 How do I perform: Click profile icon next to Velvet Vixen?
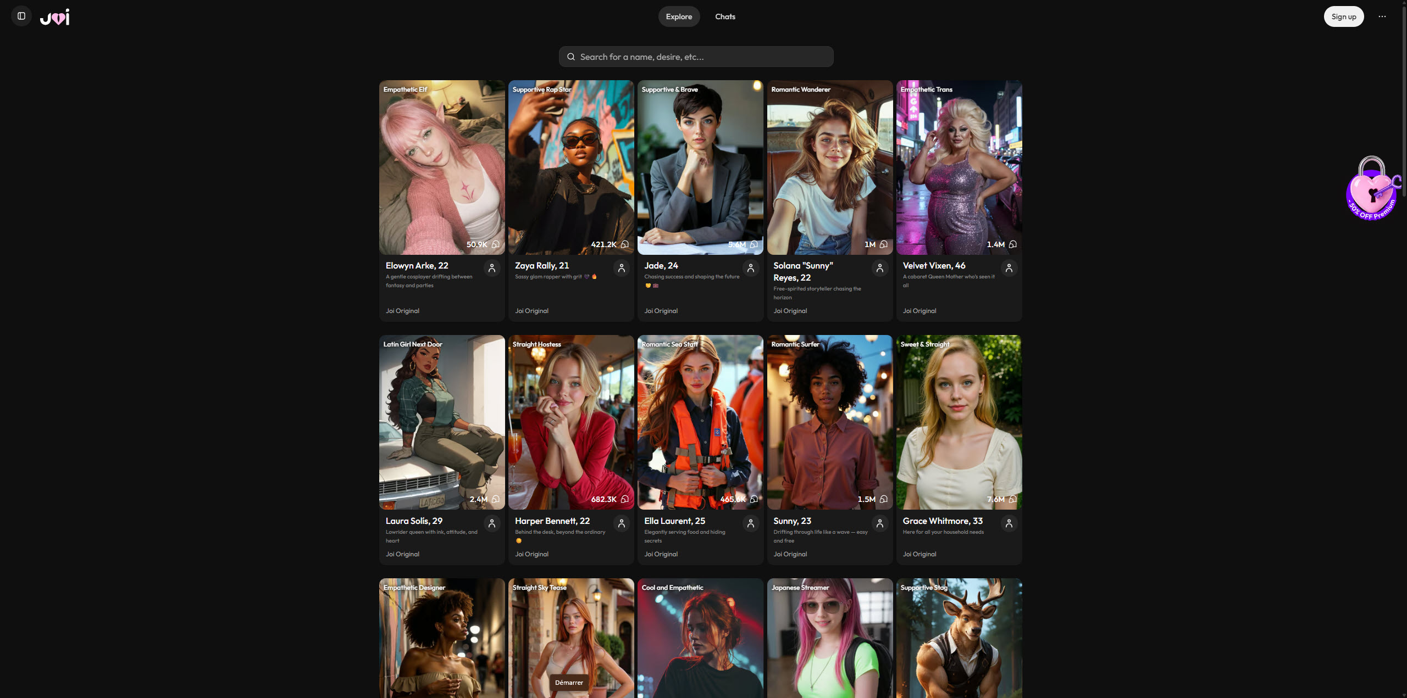pos(1009,268)
